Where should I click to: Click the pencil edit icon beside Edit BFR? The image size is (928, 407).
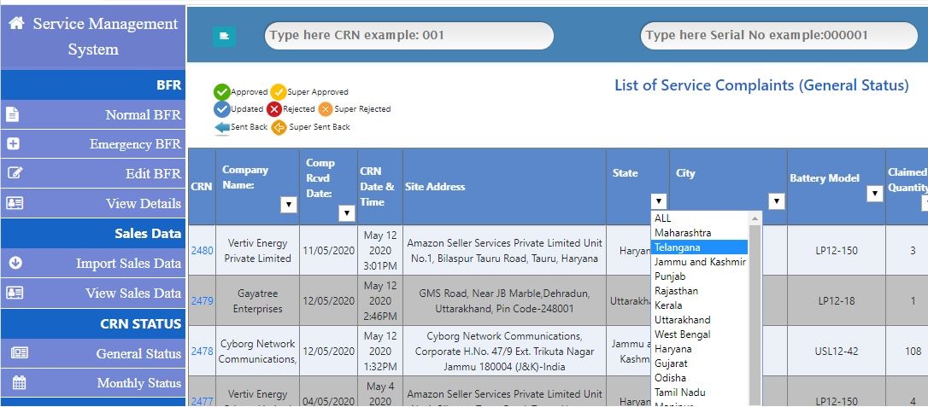tap(14, 173)
